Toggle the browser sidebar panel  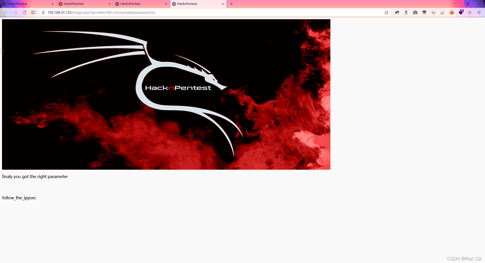[33, 12]
